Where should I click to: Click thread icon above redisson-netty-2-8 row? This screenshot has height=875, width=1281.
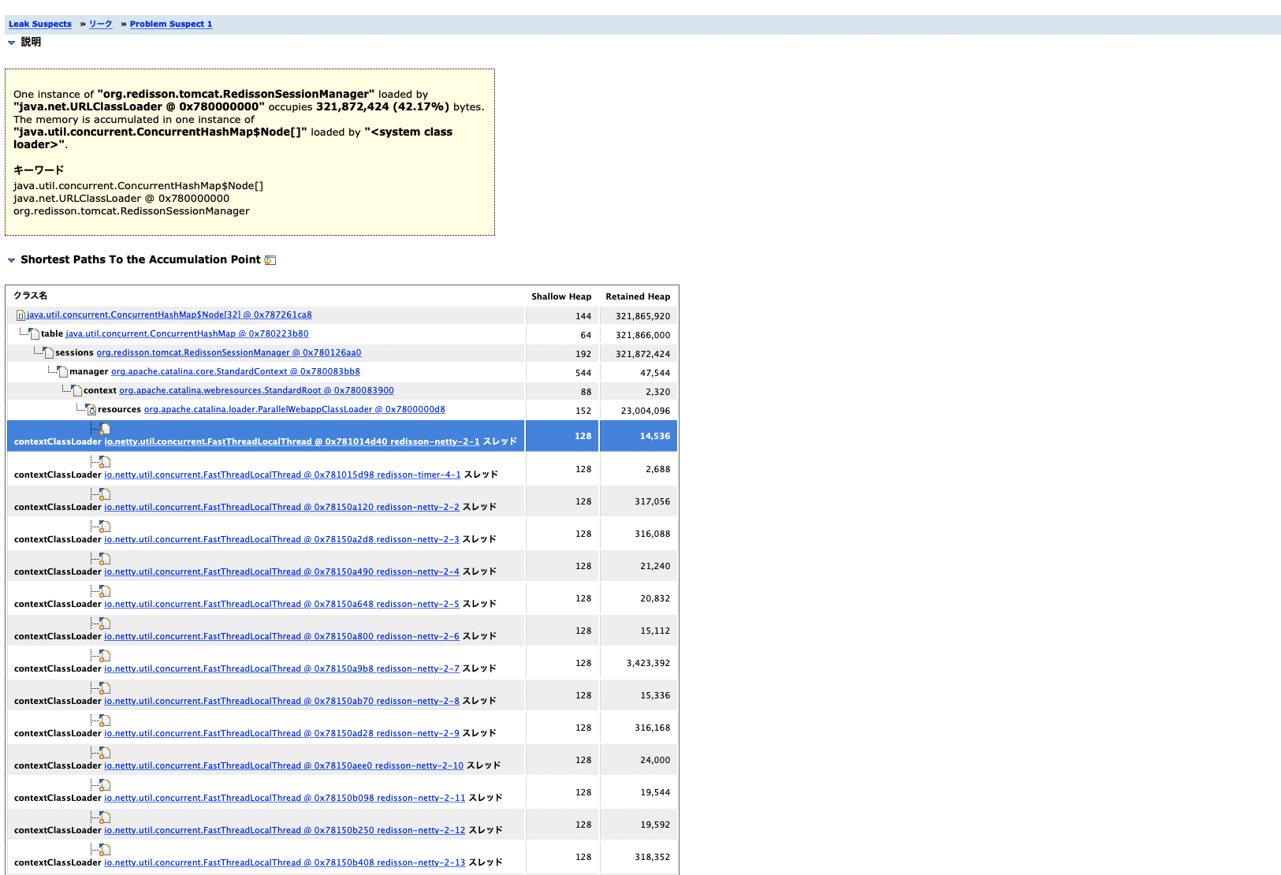105,688
